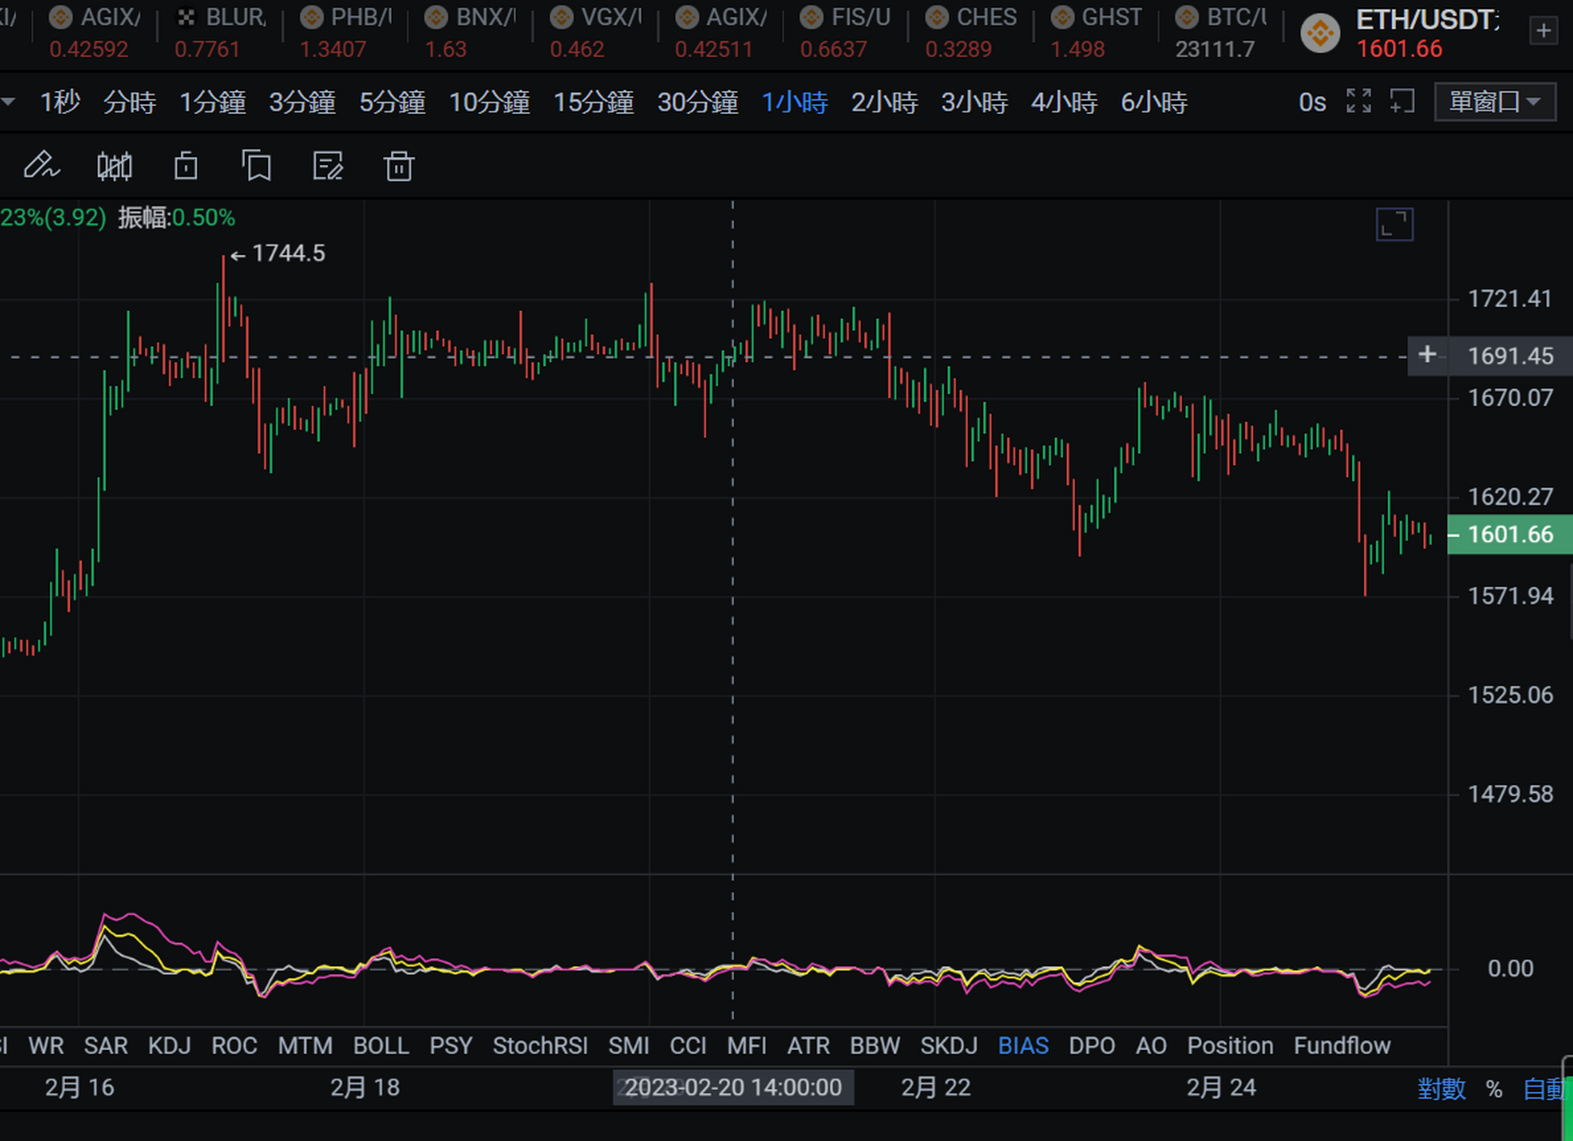Click the 1601.66 current price label
Image resolution: width=1573 pixels, height=1141 pixels.
pos(1510,535)
